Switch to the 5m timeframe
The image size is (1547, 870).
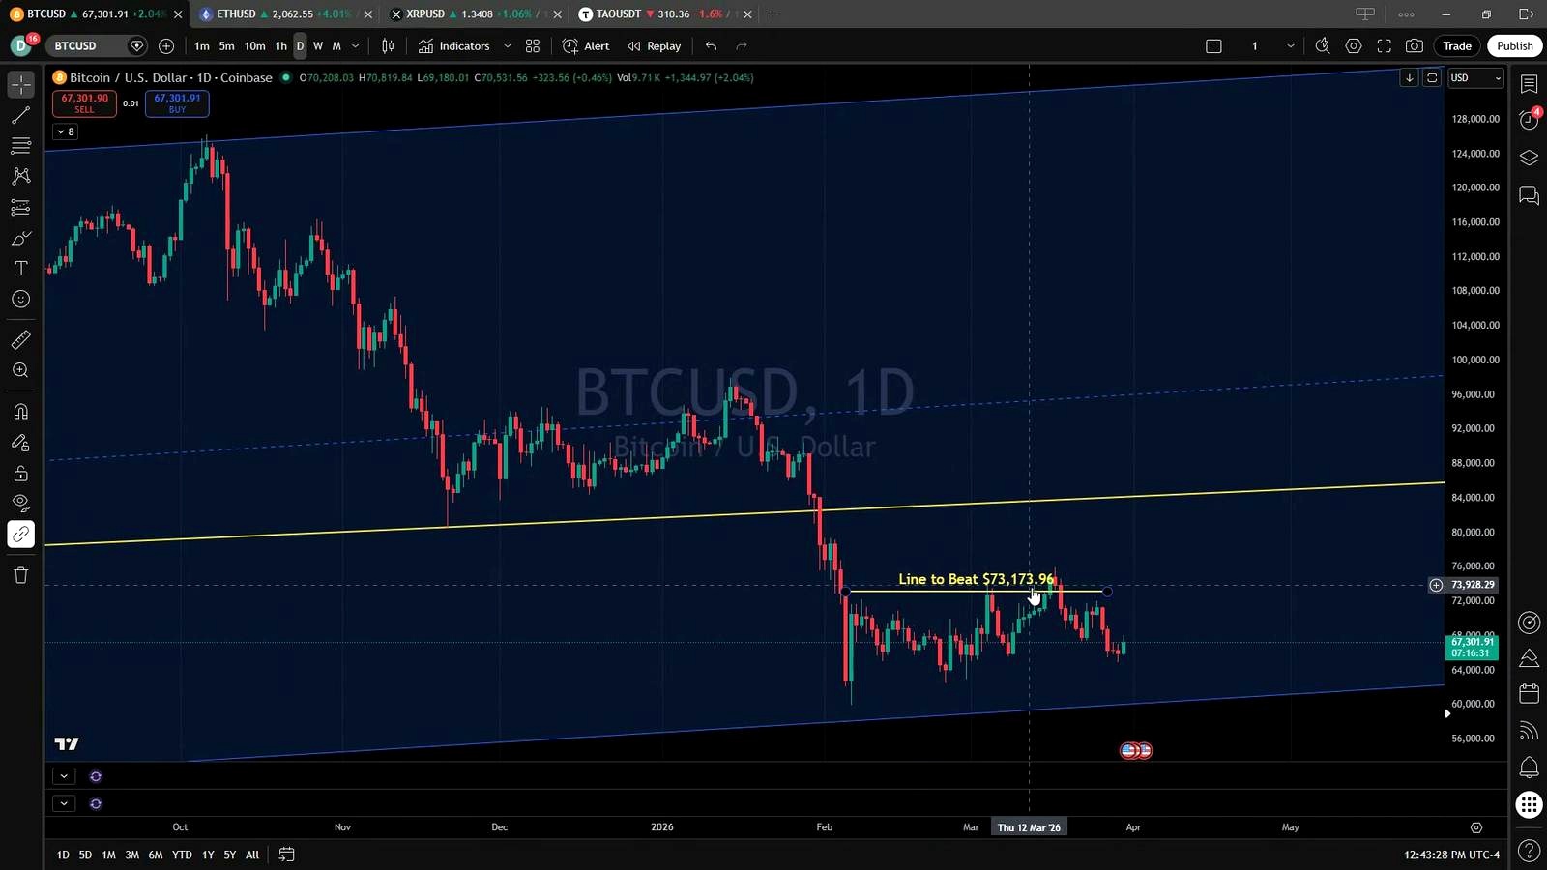(226, 45)
